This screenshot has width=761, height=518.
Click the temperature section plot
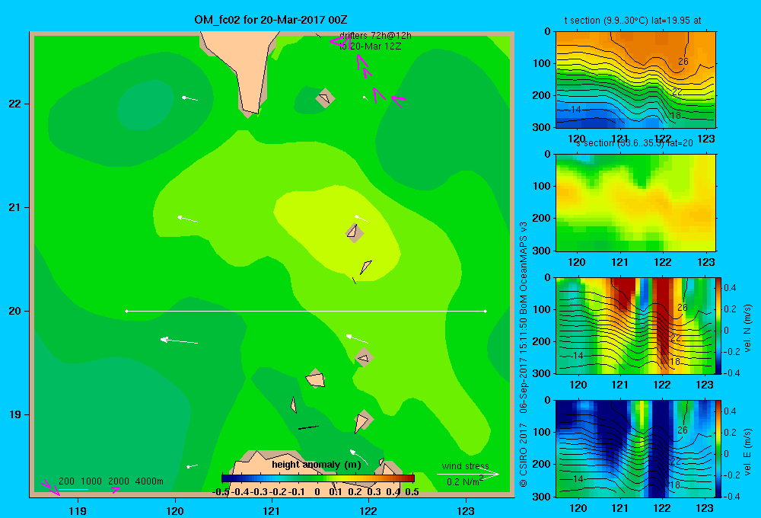coord(635,79)
